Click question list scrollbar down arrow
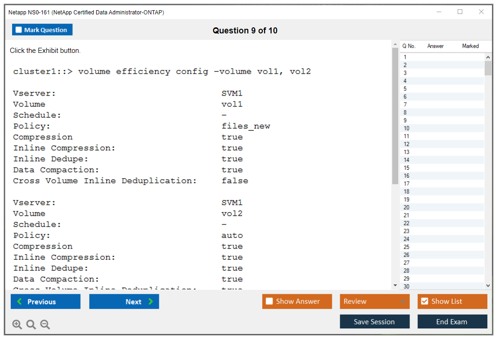This screenshot has height=341, width=499. click(488, 286)
